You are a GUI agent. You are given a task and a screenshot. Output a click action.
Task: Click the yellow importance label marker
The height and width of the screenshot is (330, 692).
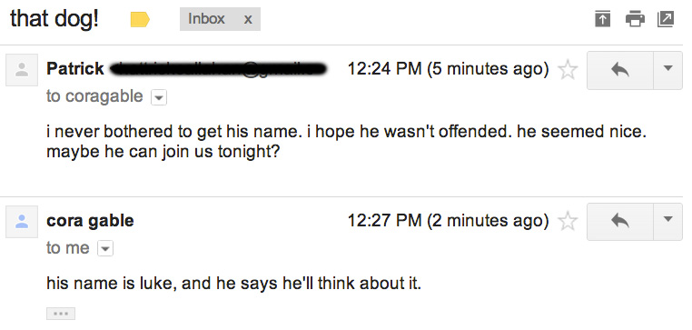pyautogui.click(x=140, y=19)
